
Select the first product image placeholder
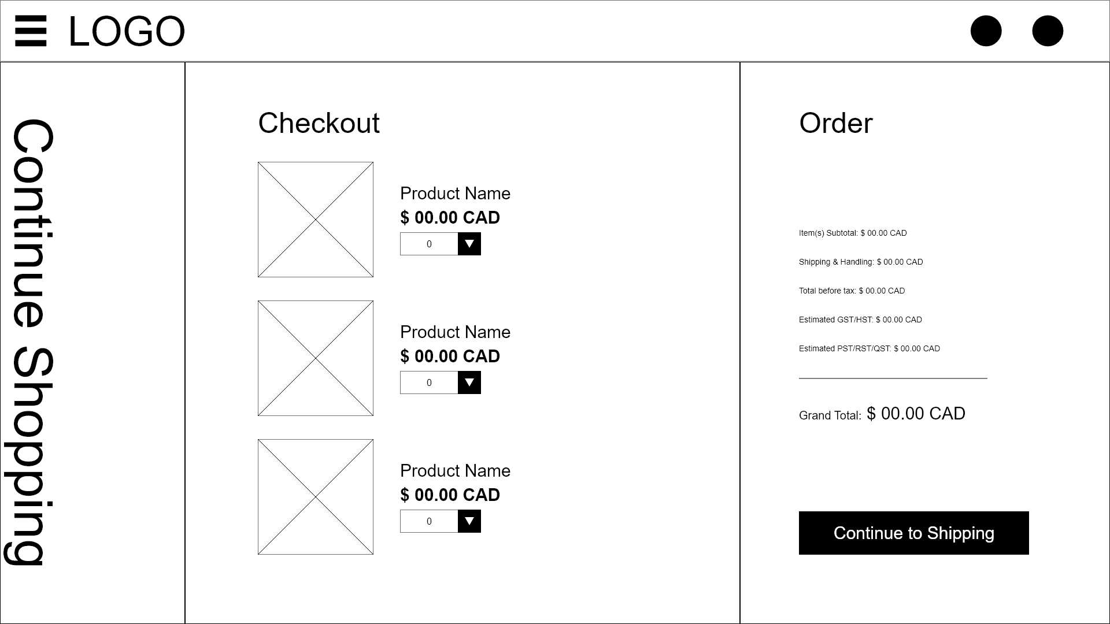(x=316, y=220)
